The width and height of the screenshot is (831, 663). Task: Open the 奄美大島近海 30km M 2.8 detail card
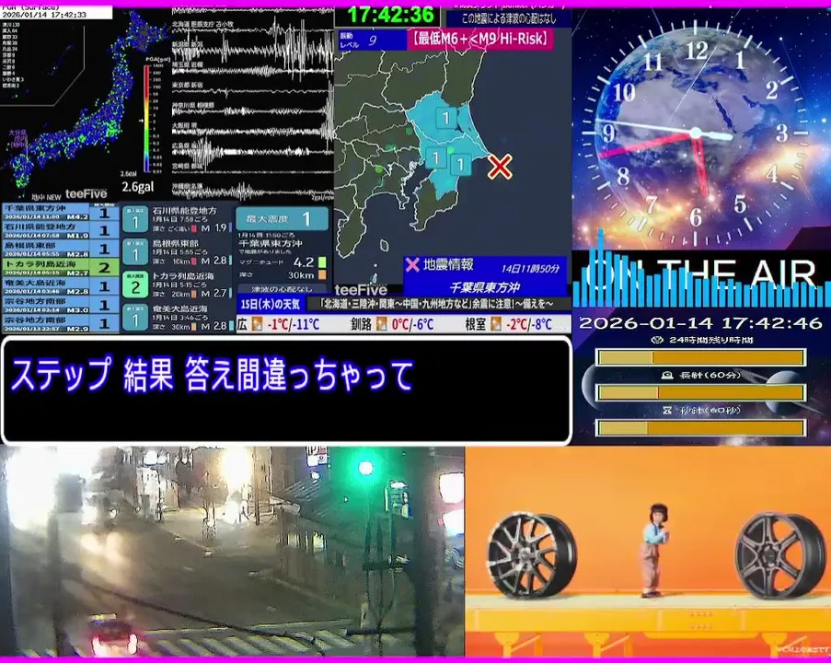(x=178, y=317)
